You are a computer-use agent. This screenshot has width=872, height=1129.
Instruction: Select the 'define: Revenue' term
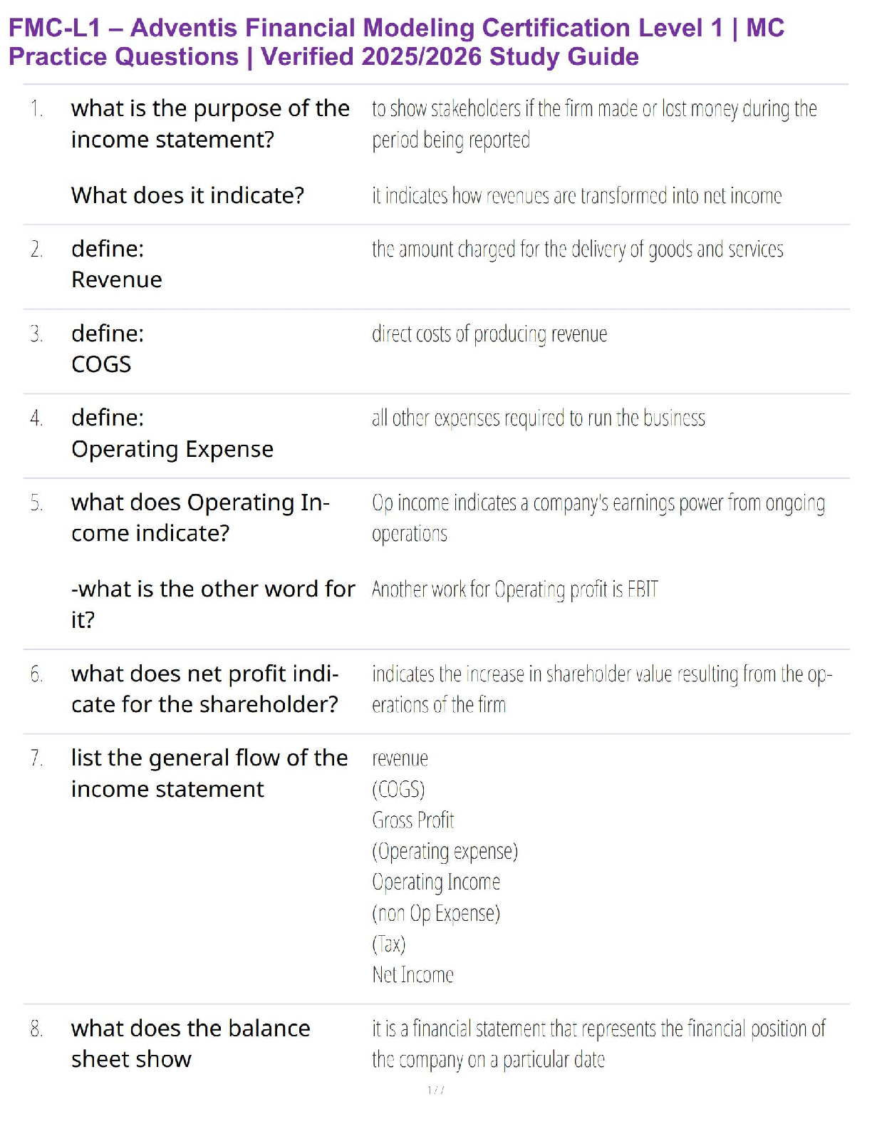(117, 264)
